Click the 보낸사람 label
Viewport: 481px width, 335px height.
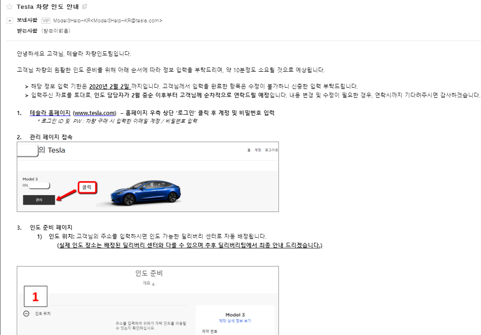click(27, 20)
